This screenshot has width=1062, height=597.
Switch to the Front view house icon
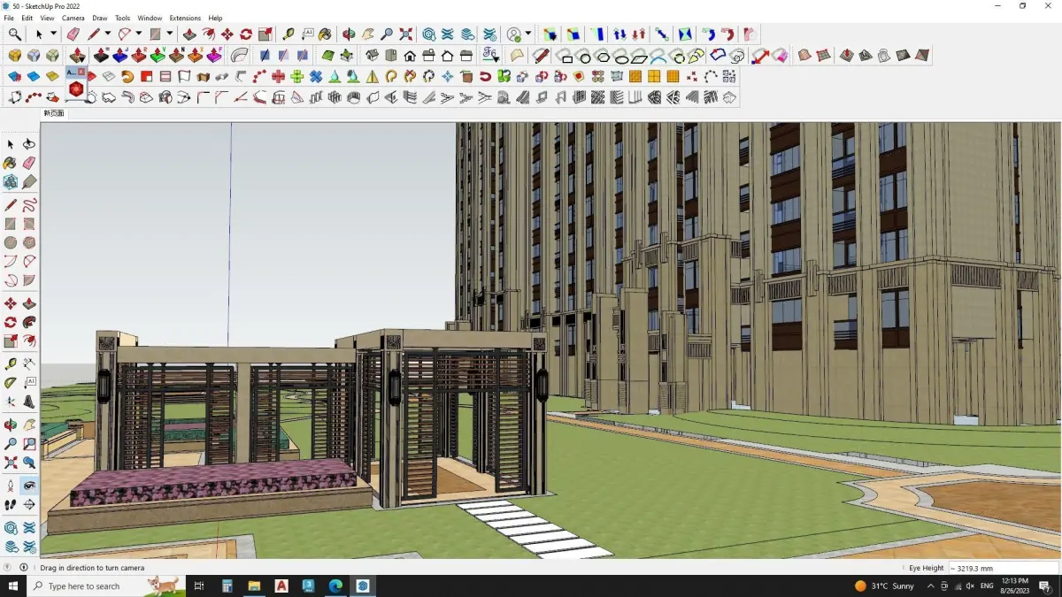click(409, 55)
